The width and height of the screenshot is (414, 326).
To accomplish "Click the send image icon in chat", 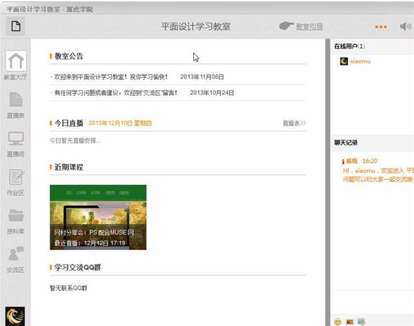I will tap(350, 321).
